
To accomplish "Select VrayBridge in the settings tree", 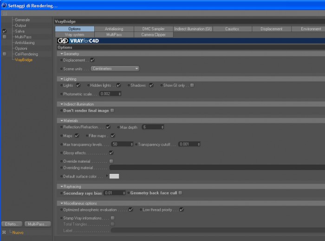I will click(x=24, y=60).
